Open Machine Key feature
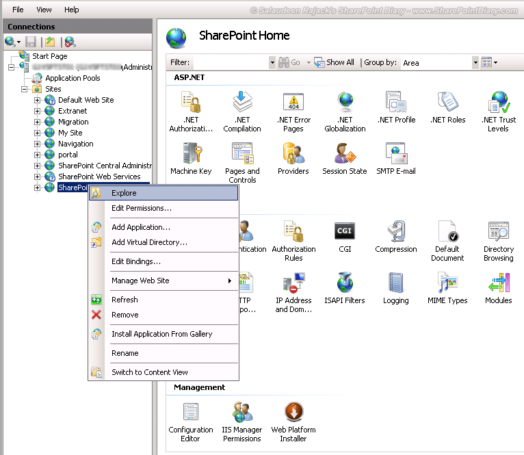This screenshot has height=455, width=524. click(191, 159)
